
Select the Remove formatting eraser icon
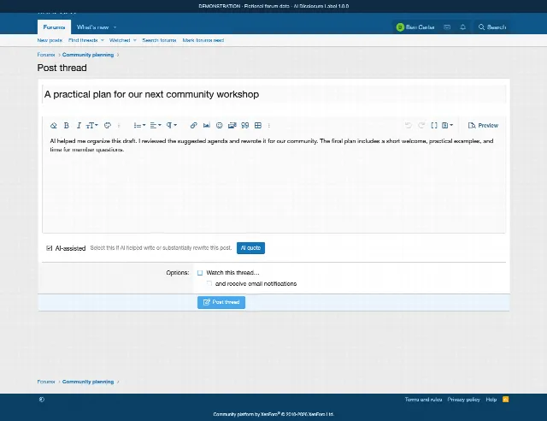pyautogui.click(x=53, y=126)
